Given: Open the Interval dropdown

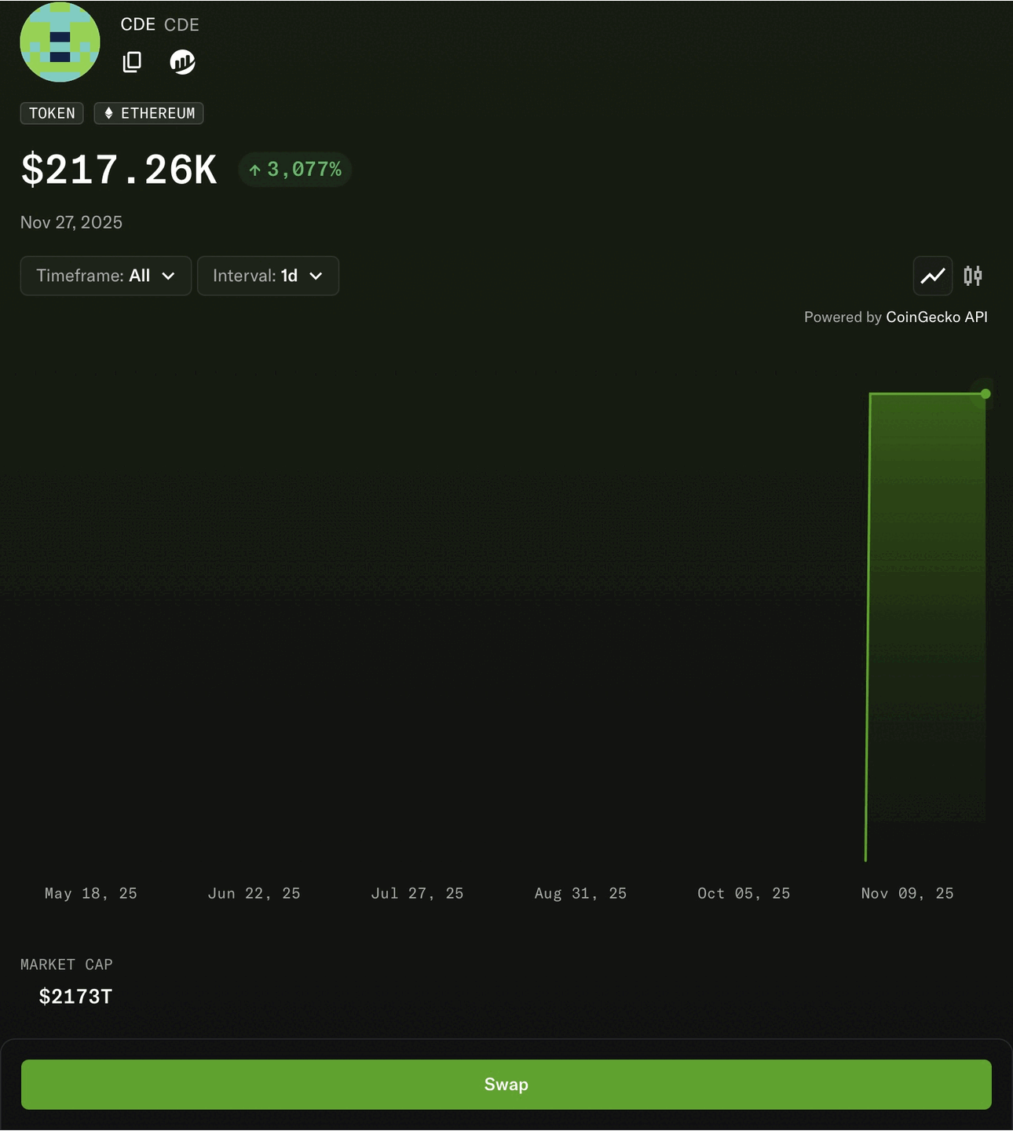Looking at the screenshot, I should pyautogui.click(x=268, y=276).
